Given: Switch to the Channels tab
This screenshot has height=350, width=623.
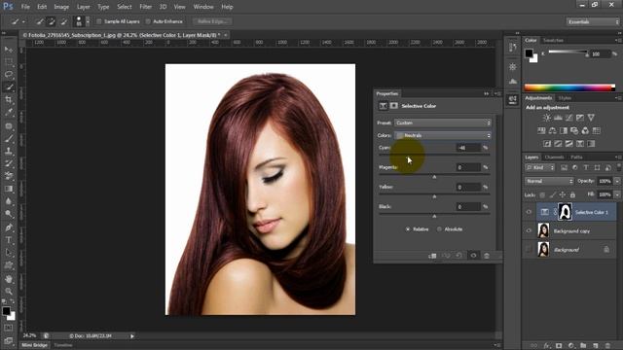Looking at the screenshot, I should point(554,157).
